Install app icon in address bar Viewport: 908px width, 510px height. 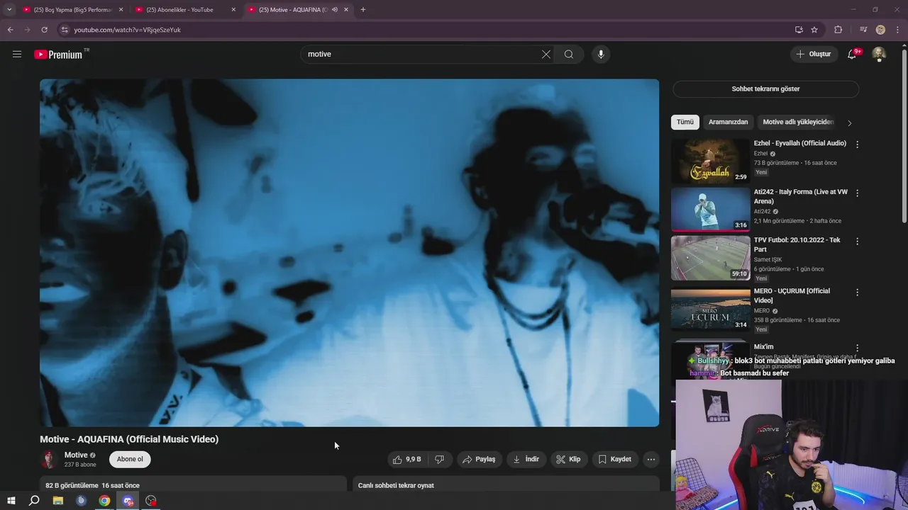pos(799,30)
